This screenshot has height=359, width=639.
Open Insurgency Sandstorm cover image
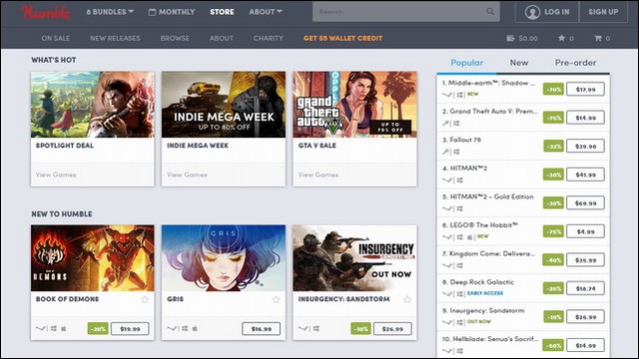pyautogui.click(x=355, y=258)
